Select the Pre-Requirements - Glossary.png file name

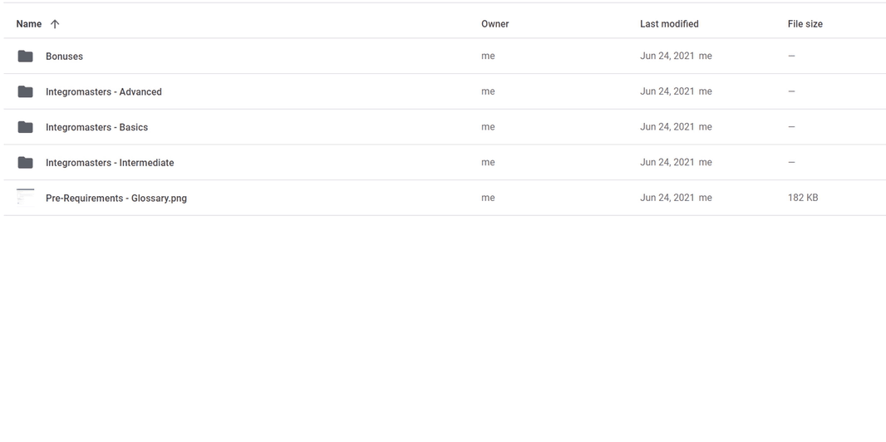(116, 198)
